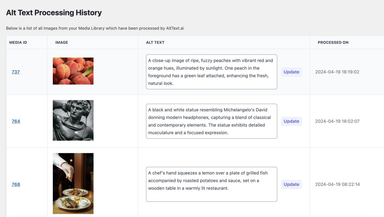Select the peaches thumbnail image

coord(73,71)
